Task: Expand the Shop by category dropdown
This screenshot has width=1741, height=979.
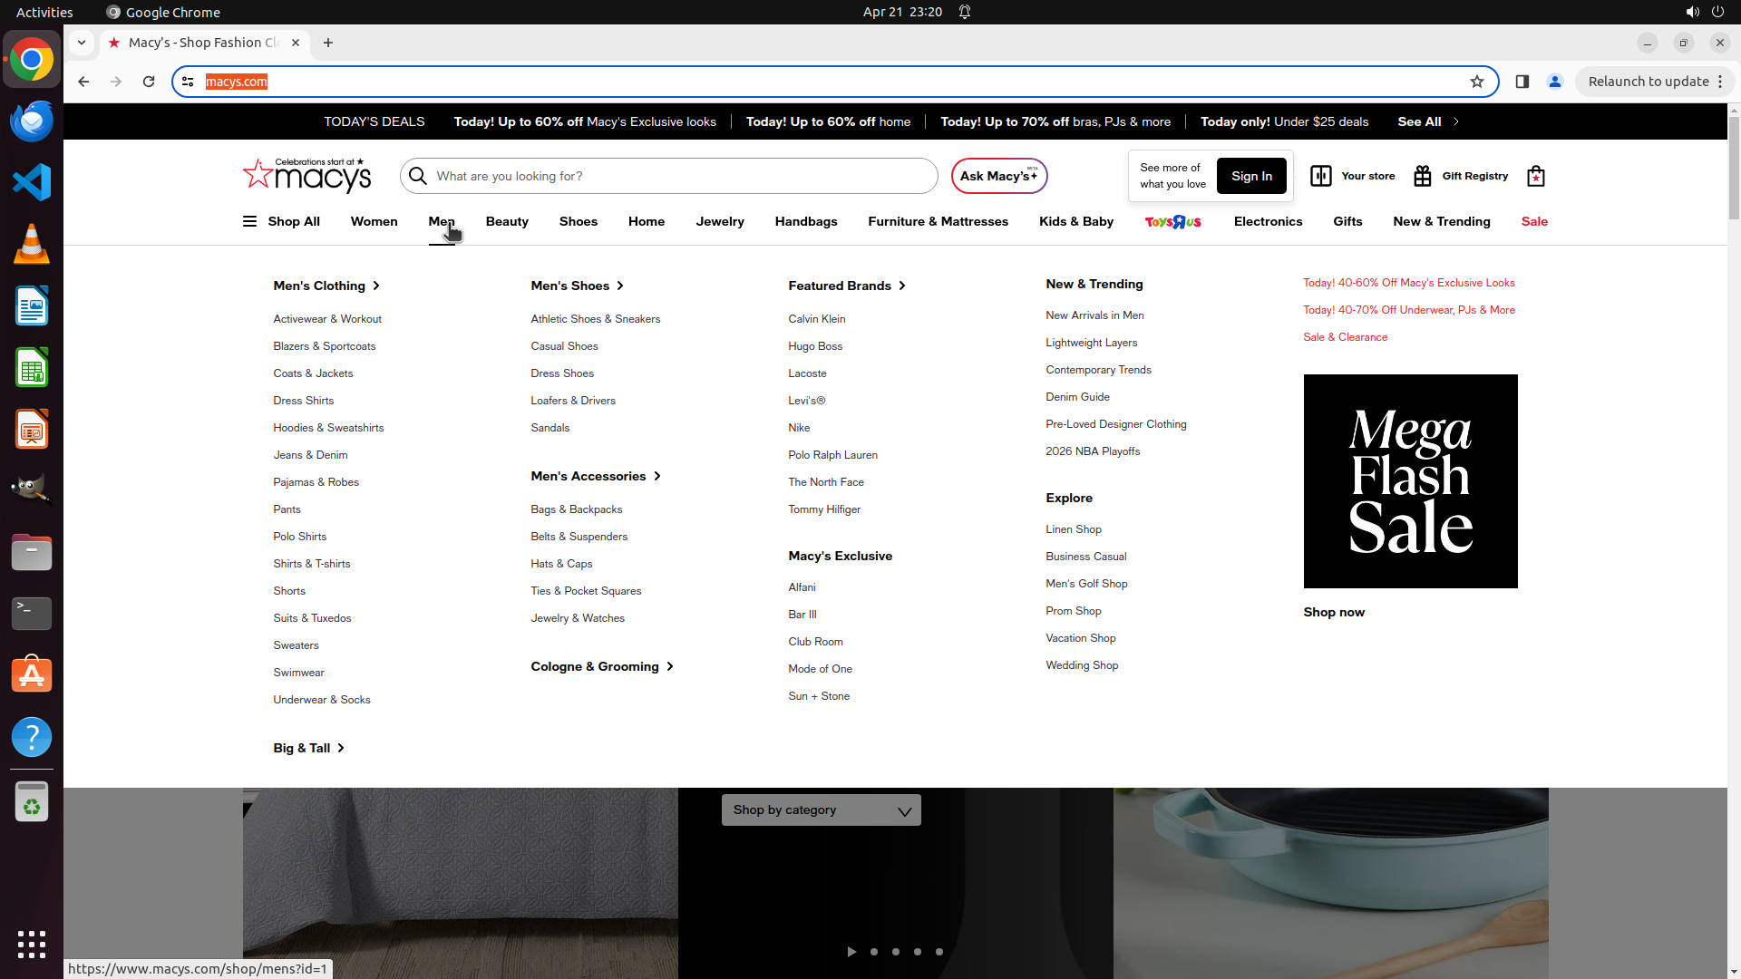Action: pyautogui.click(x=821, y=810)
